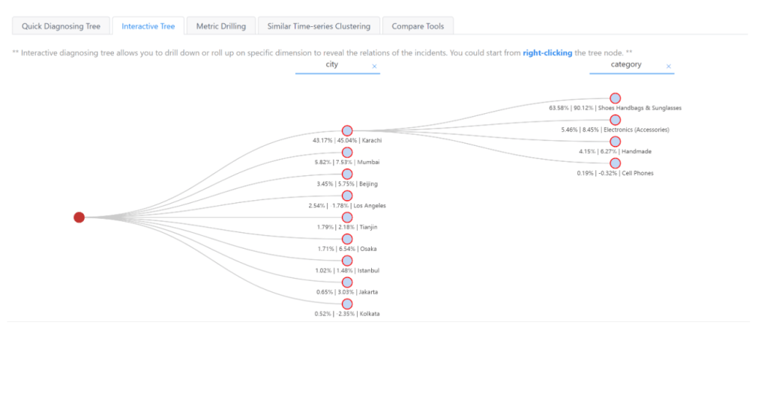The height and width of the screenshot is (400, 767).
Task: Select the Beijing tree node
Action: (347, 174)
